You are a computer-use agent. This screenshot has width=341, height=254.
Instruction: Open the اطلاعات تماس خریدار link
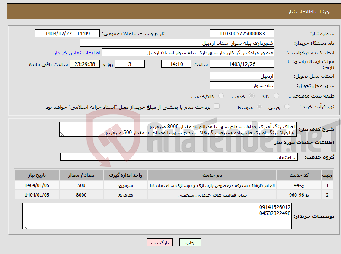pos(77,53)
